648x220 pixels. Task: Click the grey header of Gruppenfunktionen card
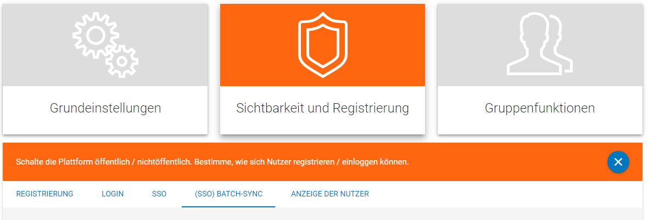click(540, 45)
